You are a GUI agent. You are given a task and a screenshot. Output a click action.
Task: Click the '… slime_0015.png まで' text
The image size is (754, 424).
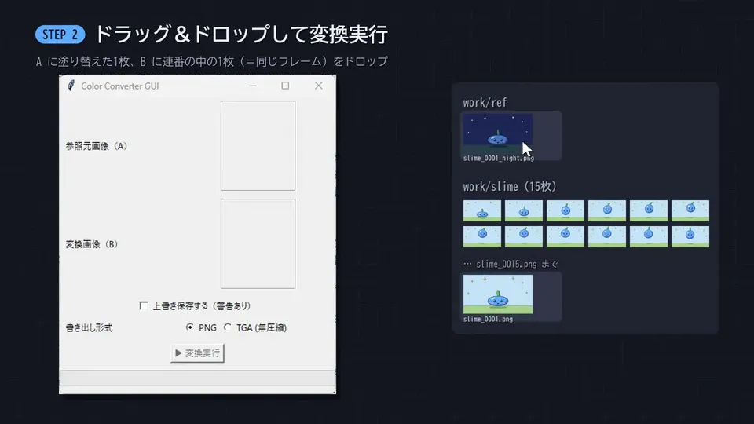tap(511, 264)
